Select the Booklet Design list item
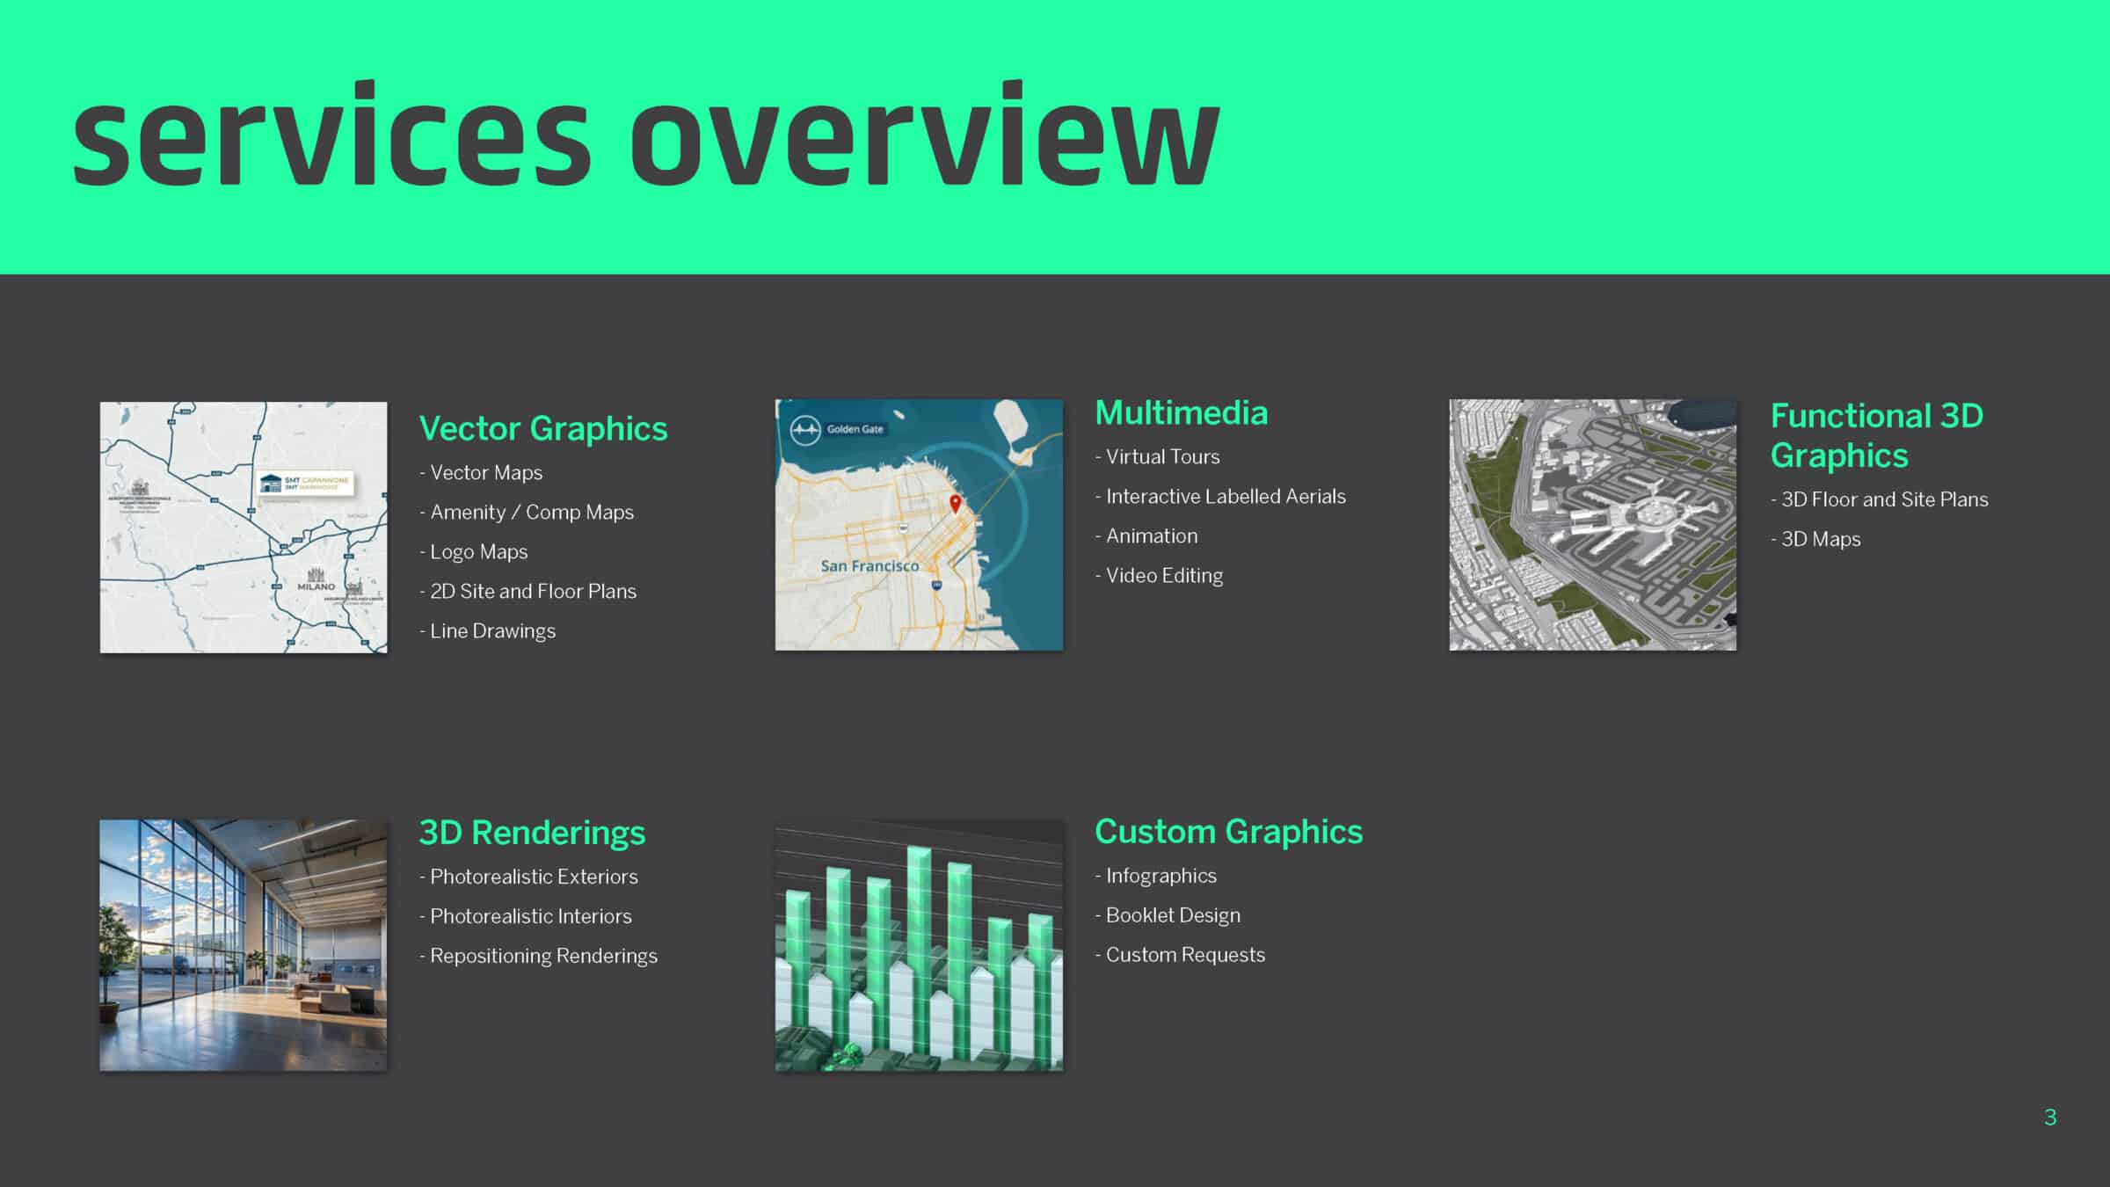This screenshot has width=2110, height=1187. click(1172, 914)
